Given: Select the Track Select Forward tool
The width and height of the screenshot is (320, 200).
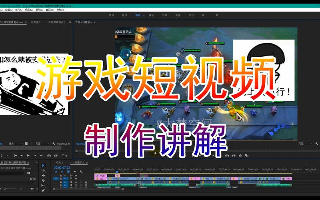Looking at the screenshot, I should [x=43, y=170].
